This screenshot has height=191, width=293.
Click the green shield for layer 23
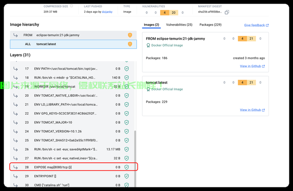pyautogui.click(x=127, y=122)
